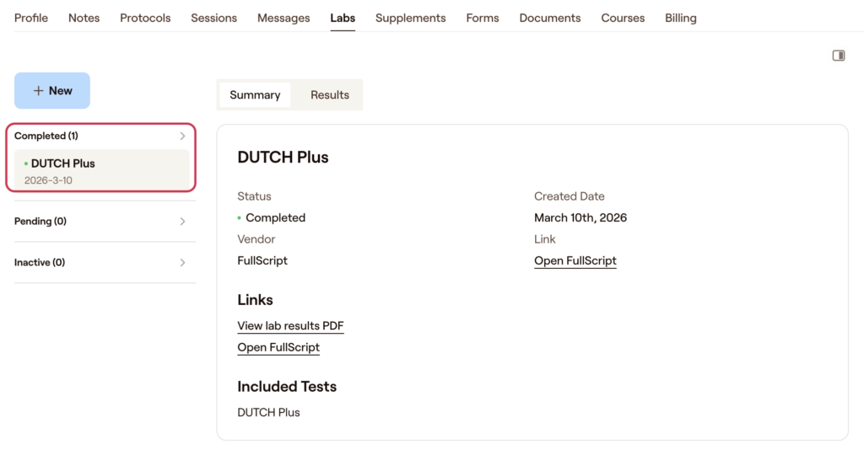
Task: Expand the Completed labs section chevron
Action: pyautogui.click(x=182, y=136)
